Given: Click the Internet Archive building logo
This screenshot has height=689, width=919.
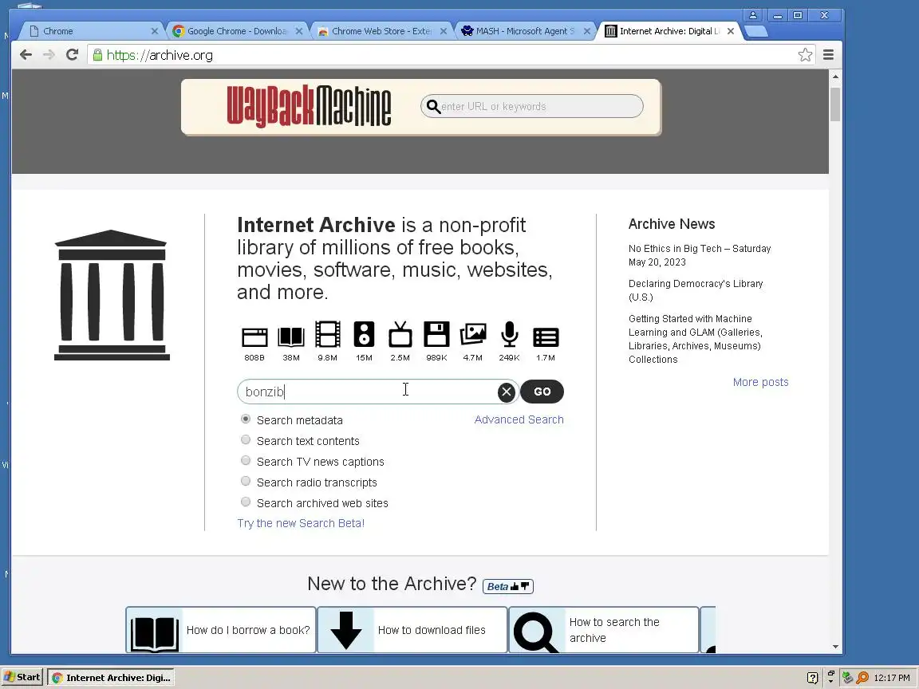Looking at the screenshot, I should [x=112, y=295].
